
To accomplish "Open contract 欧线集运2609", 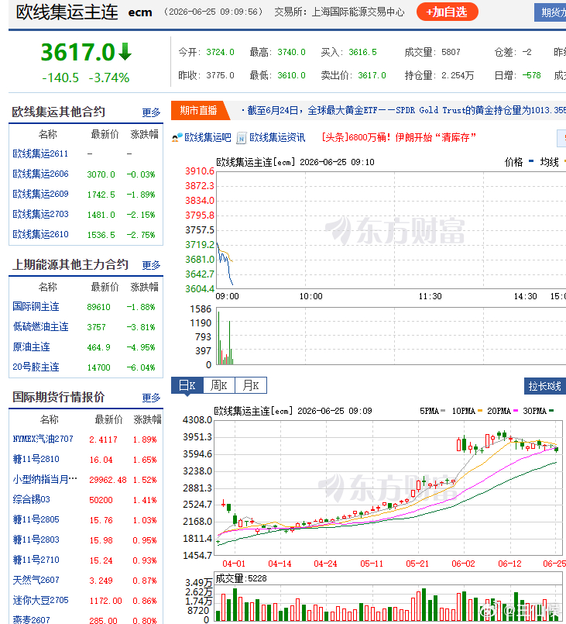I will pyautogui.click(x=40, y=195).
